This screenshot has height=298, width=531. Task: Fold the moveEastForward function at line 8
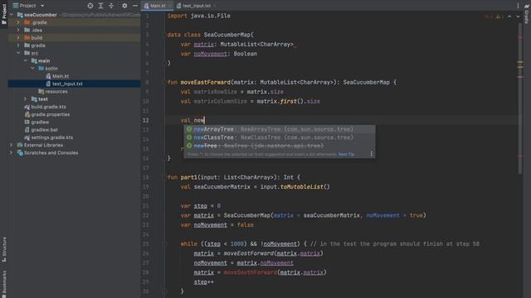(x=165, y=82)
